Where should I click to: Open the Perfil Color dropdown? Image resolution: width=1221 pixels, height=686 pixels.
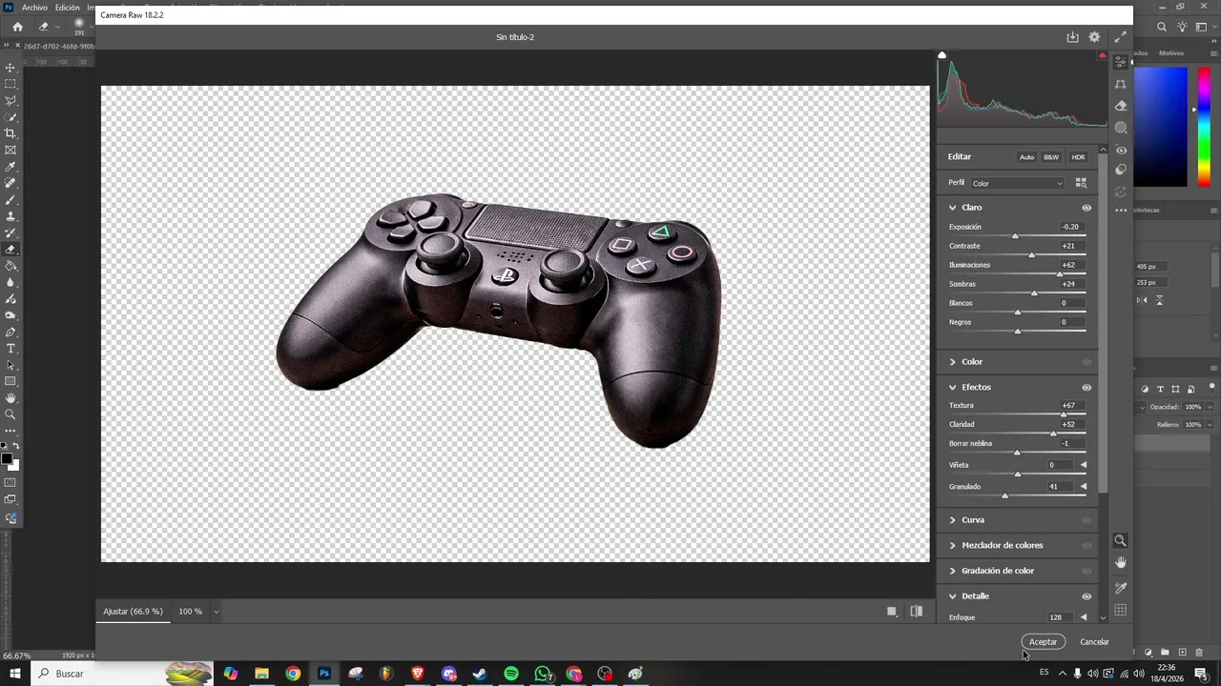pos(1017,183)
